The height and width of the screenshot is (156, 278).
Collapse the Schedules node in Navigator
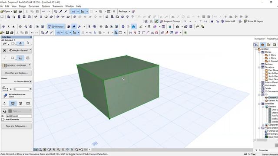(x=259, y=104)
